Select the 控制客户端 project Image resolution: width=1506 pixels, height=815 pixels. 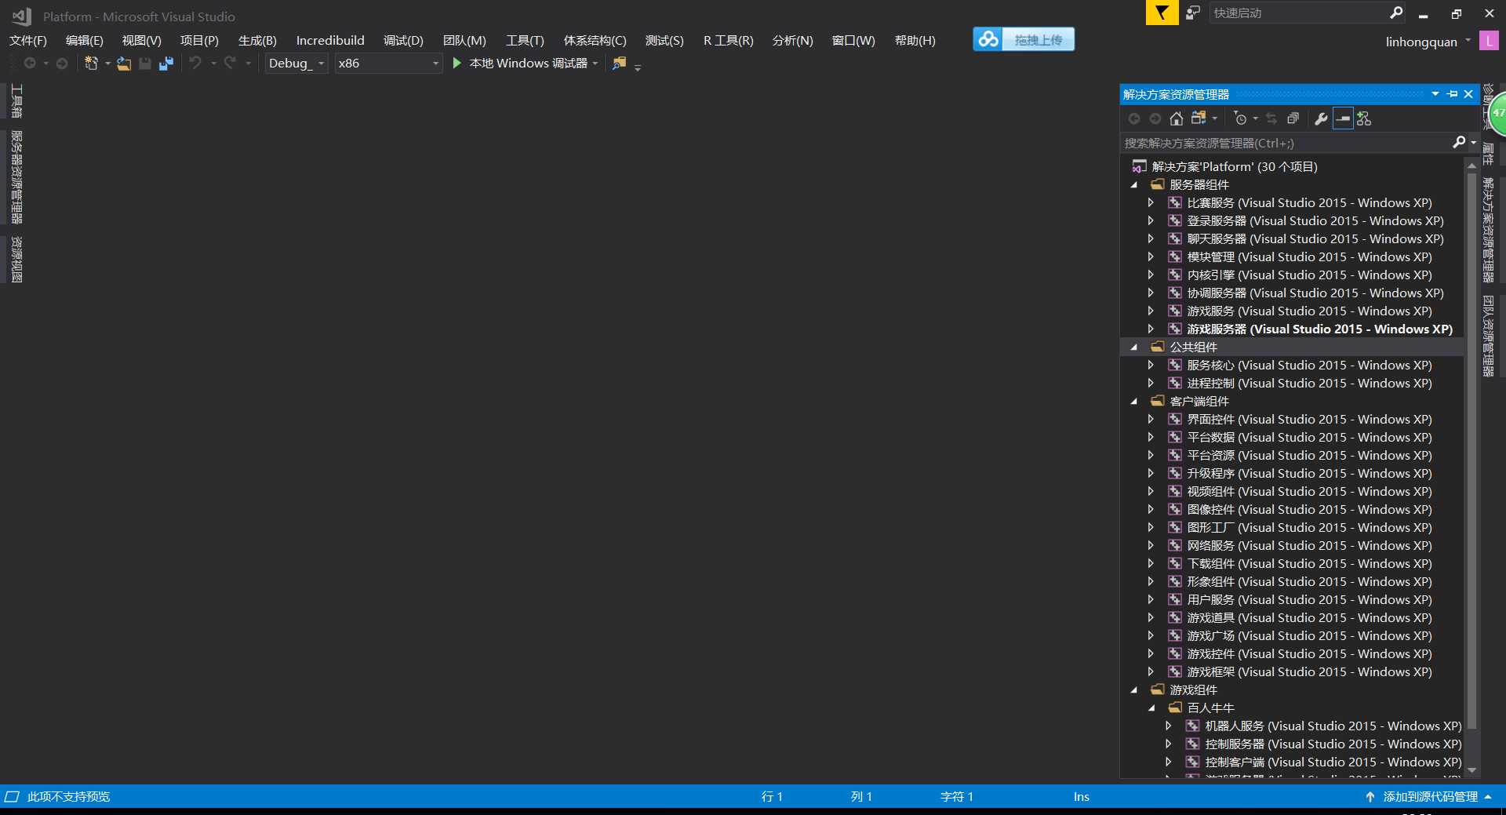coord(1333,762)
